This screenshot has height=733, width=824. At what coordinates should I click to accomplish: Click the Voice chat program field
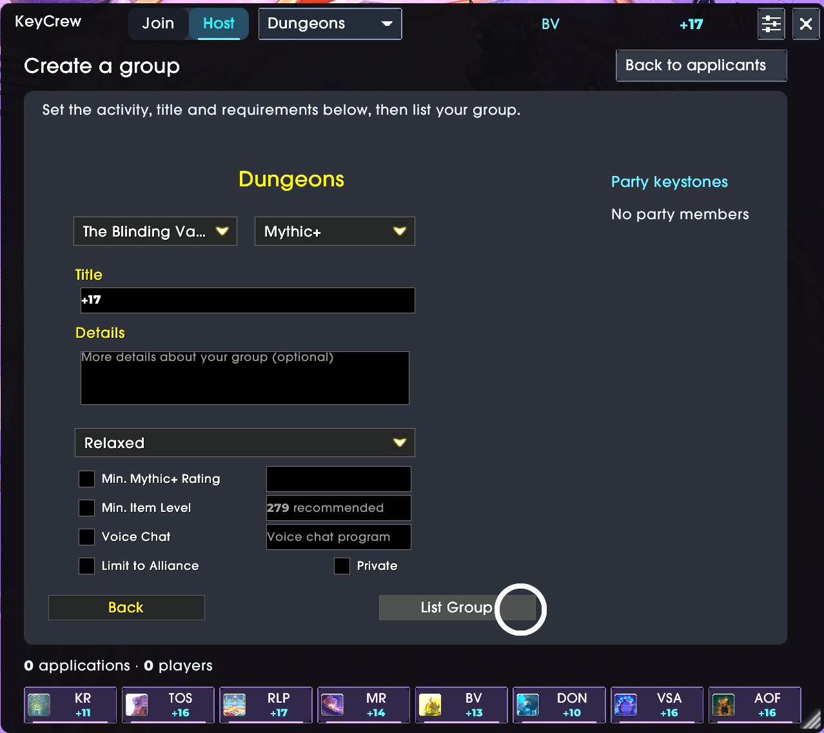coord(338,537)
